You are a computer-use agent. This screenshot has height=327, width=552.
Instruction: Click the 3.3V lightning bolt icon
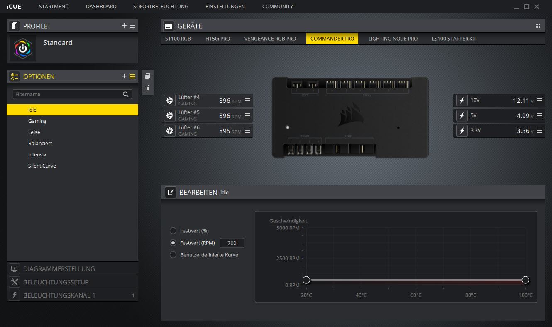462,131
